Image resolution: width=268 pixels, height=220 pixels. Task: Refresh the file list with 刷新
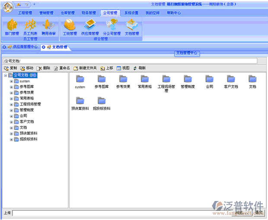pyautogui.click(x=139, y=68)
